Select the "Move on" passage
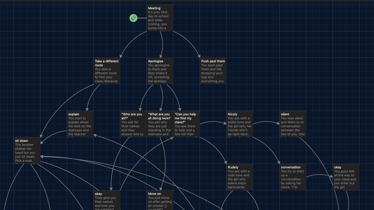Screen dimensions: 374x210 pos(160,200)
